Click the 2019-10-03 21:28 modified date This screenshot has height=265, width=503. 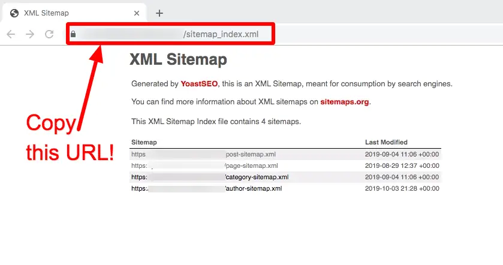click(x=402, y=189)
